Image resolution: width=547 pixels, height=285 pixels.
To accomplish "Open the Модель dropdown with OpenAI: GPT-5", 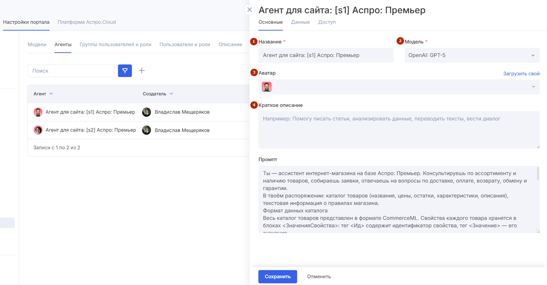I will pyautogui.click(x=472, y=55).
